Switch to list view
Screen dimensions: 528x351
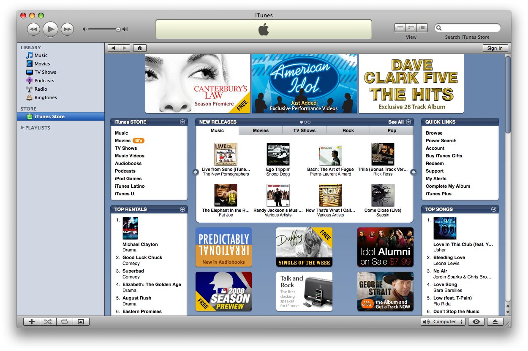(x=400, y=28)
